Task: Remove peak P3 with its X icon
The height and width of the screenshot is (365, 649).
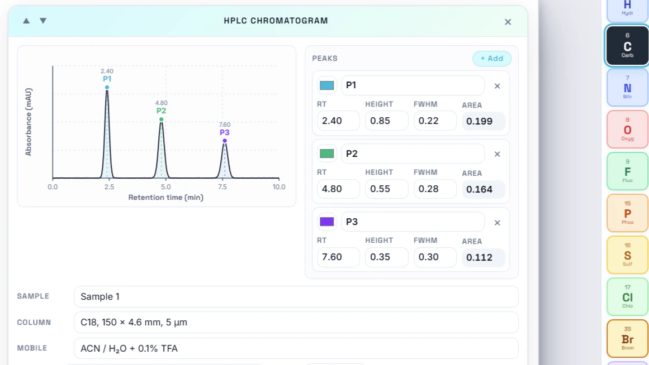Action: pos(497,223)
